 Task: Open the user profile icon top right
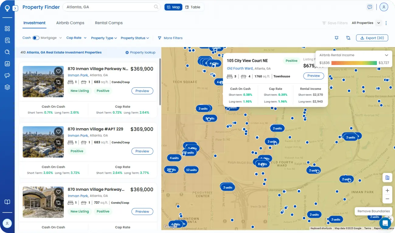click(384, 7)
